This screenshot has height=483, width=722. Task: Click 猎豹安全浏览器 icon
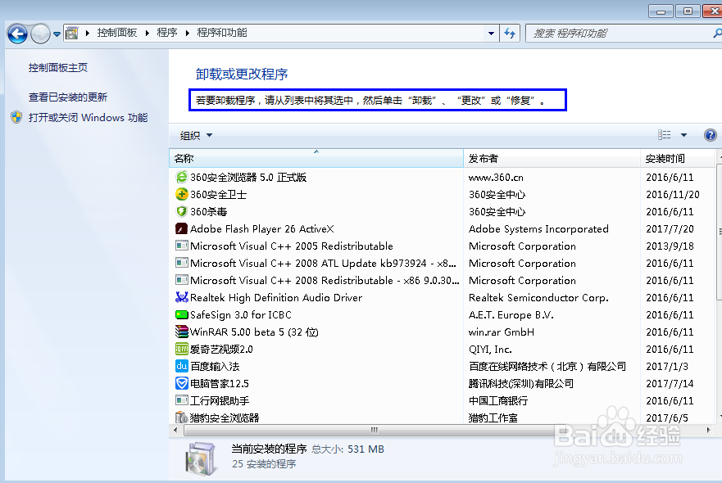(x=181, y=418)
